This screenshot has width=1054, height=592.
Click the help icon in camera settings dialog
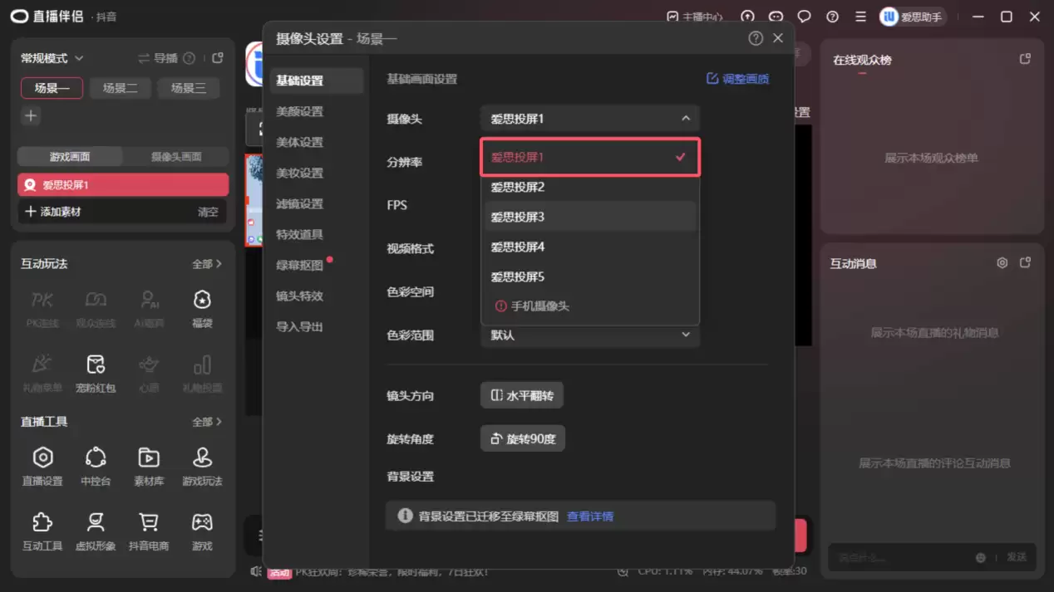(756, 38)
